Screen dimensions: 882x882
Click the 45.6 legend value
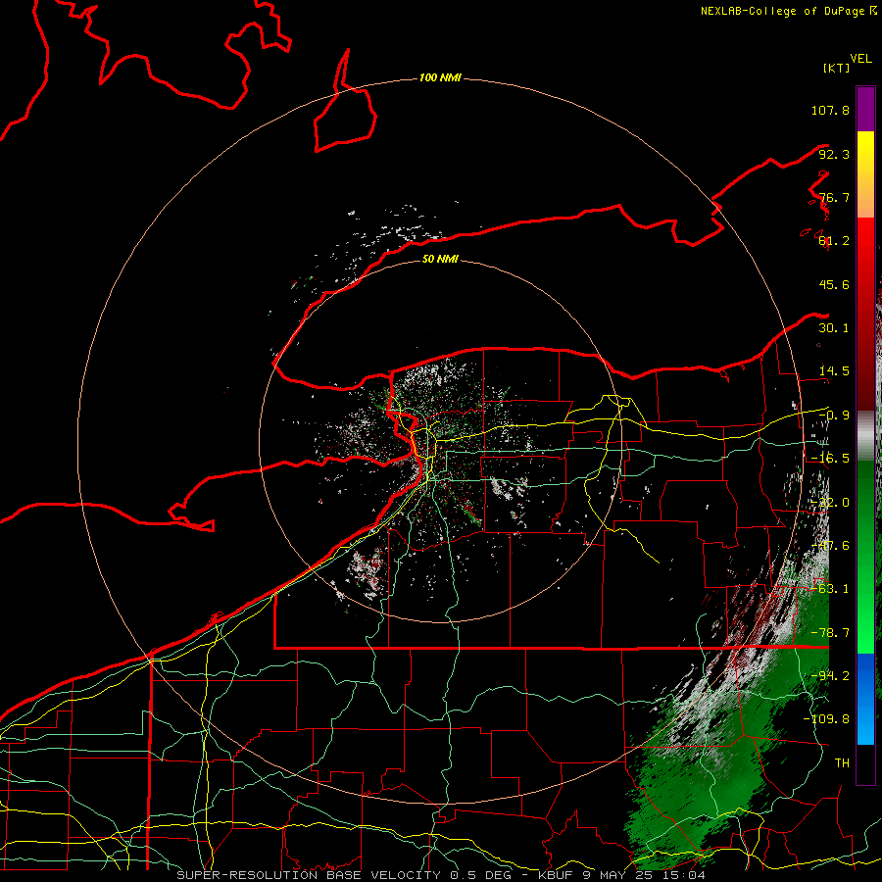[x=834, y=284]
